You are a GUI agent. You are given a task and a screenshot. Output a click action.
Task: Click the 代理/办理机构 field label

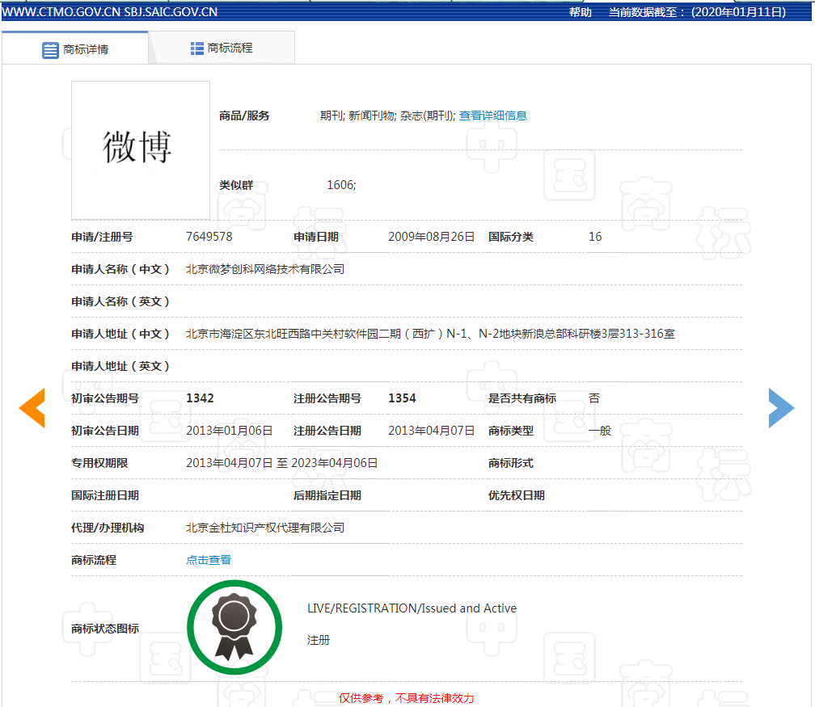pos(108,528)
